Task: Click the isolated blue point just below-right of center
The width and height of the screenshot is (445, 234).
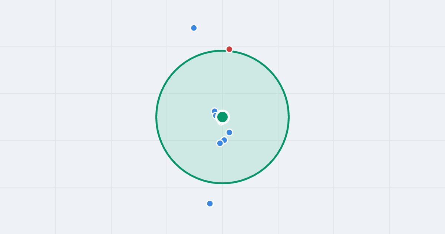Action: (229, 133)
